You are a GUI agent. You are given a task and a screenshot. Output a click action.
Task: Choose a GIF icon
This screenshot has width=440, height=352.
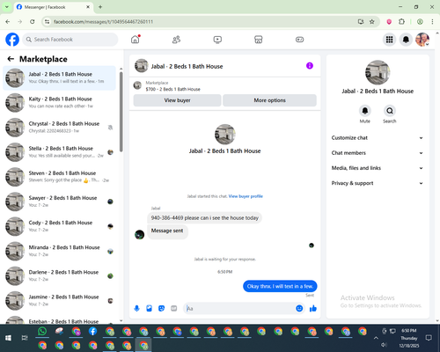pyautogui.click(x=174, y=308)
